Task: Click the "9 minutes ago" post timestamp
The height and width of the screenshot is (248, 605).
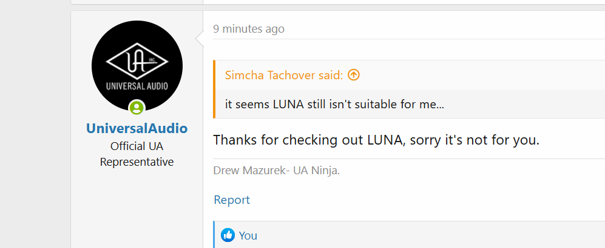Action: tap(248, 28)
